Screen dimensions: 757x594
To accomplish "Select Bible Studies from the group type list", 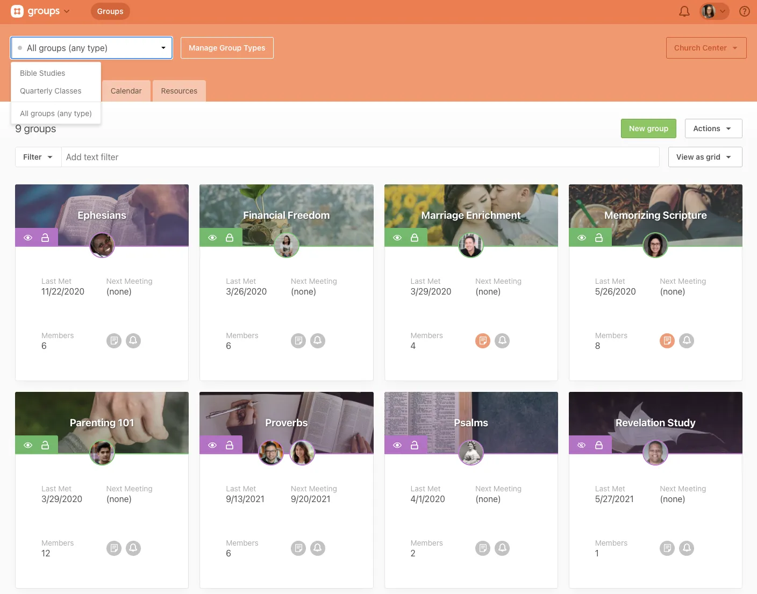I will click(42, 73).
